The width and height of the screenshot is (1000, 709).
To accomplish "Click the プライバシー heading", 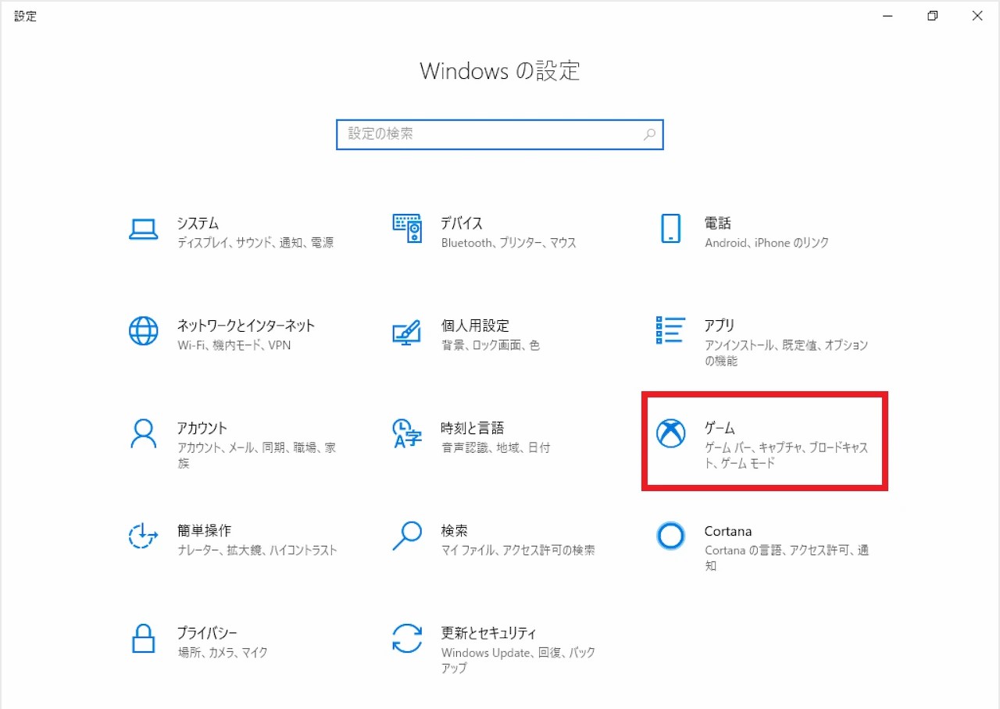I will 207,632.
